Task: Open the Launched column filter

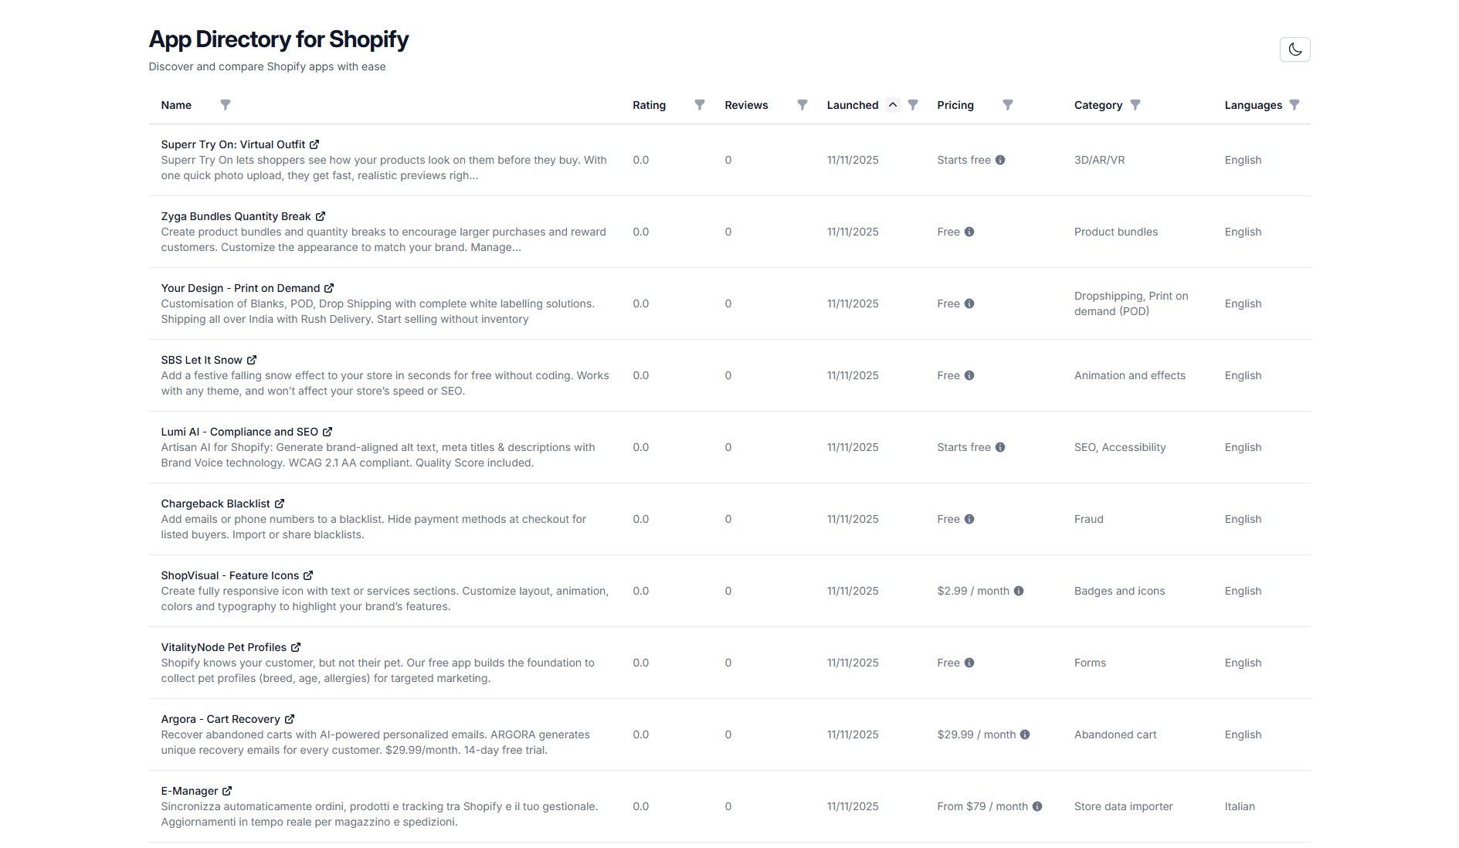Action: (913, 105)
